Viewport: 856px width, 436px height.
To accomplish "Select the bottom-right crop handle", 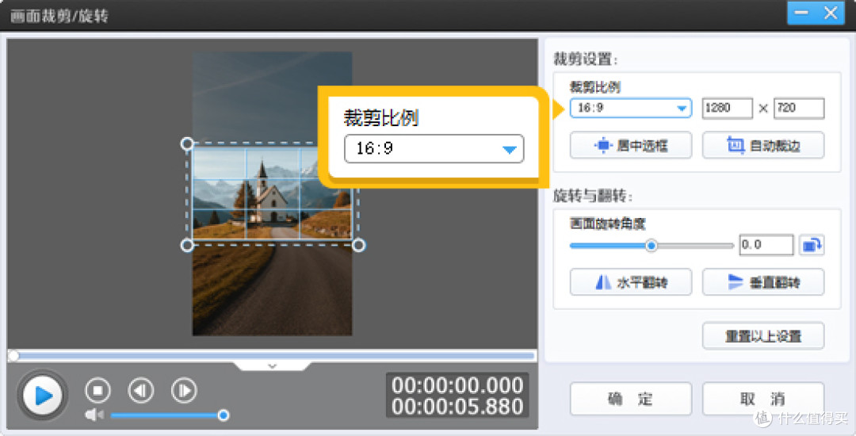I will pyautogui.click(x=358, y=245).
